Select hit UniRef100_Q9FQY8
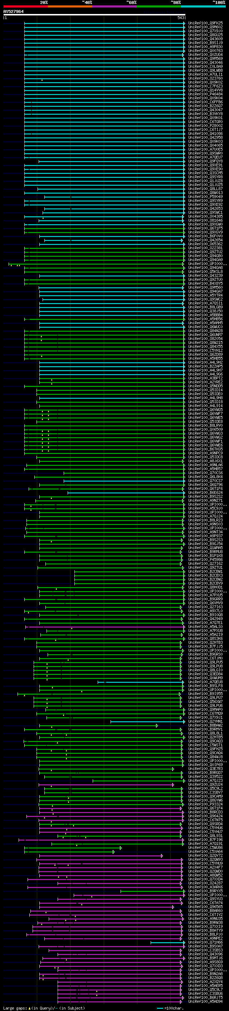 (205, 161)
